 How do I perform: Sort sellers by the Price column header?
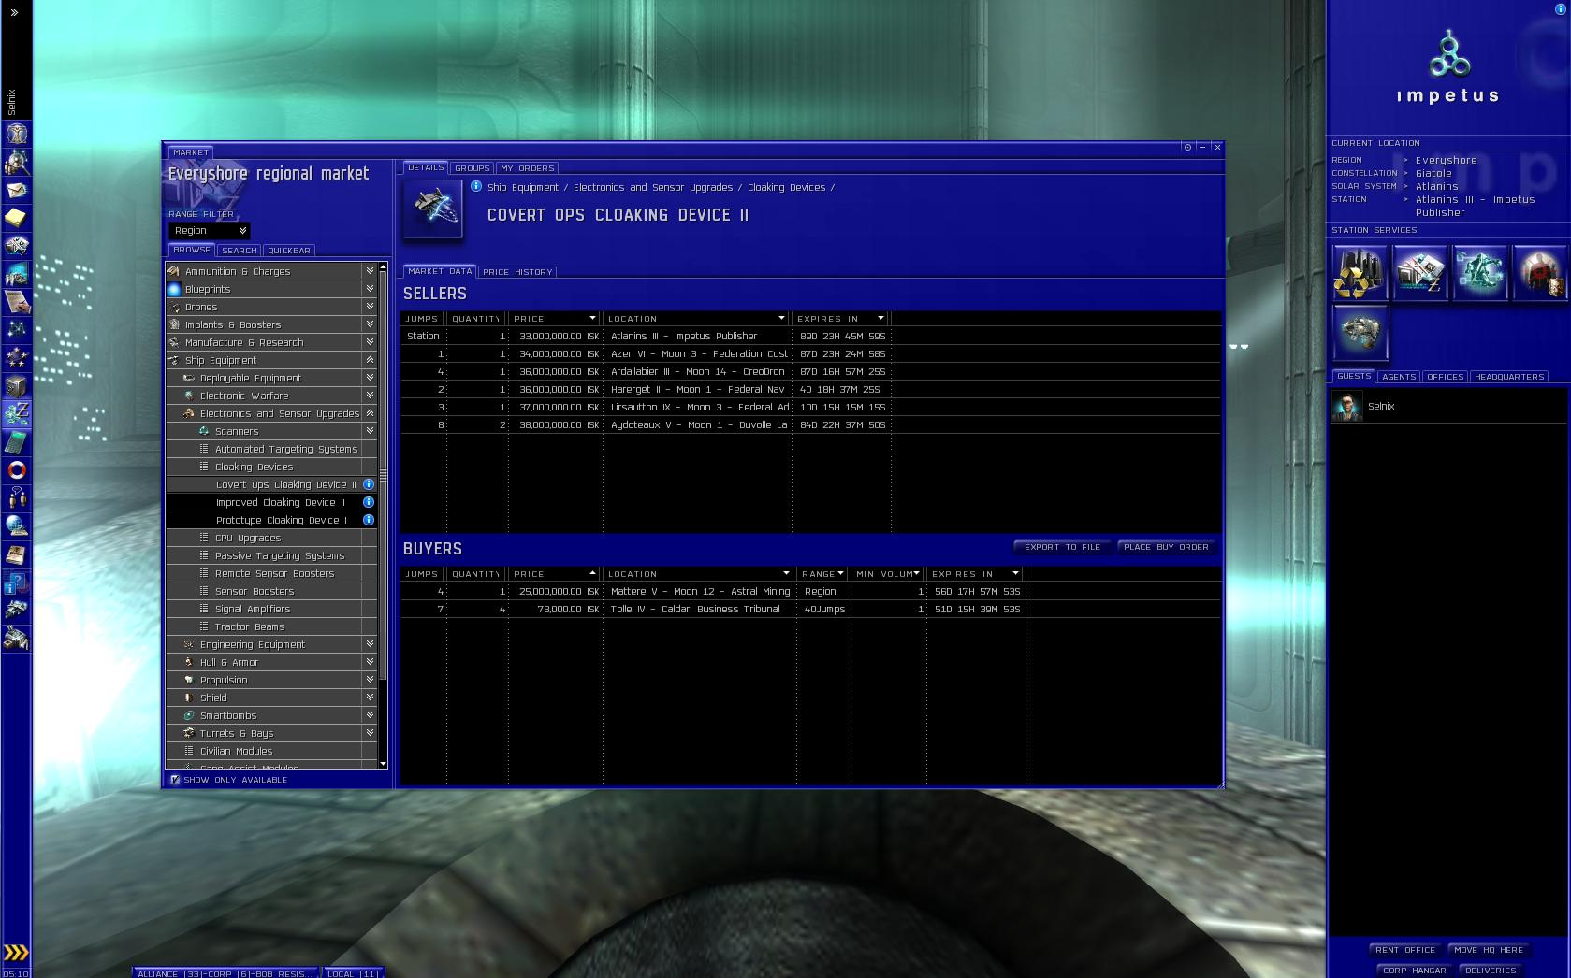click(x=554, y=319)
